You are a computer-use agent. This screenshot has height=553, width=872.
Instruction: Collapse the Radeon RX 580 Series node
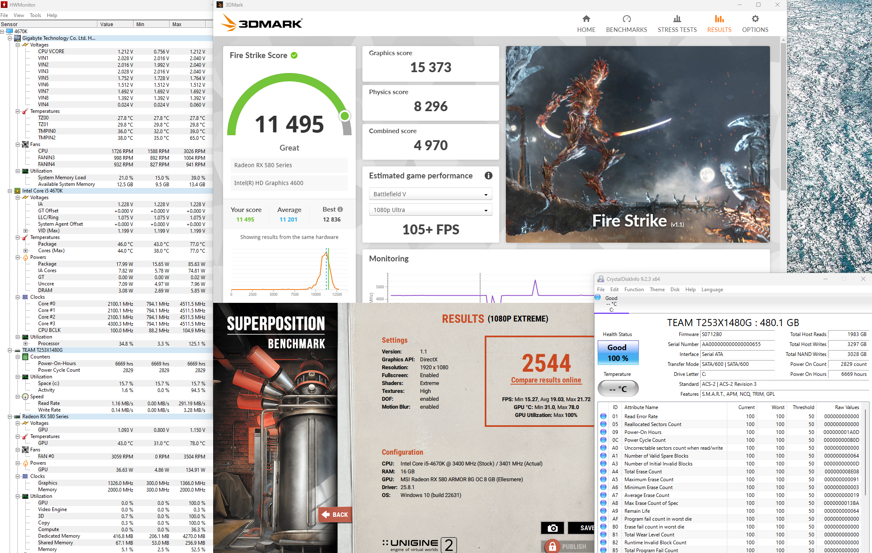click(x=10, y=417)
